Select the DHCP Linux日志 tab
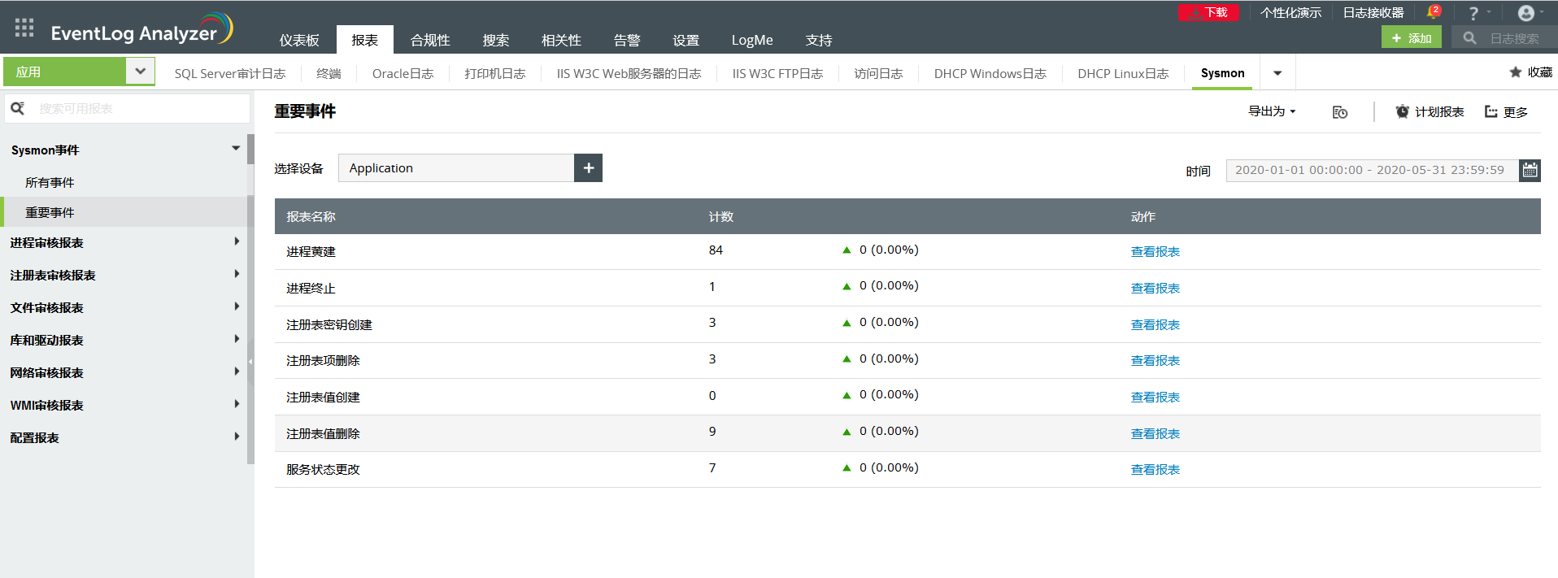 tap(1123, 73)
